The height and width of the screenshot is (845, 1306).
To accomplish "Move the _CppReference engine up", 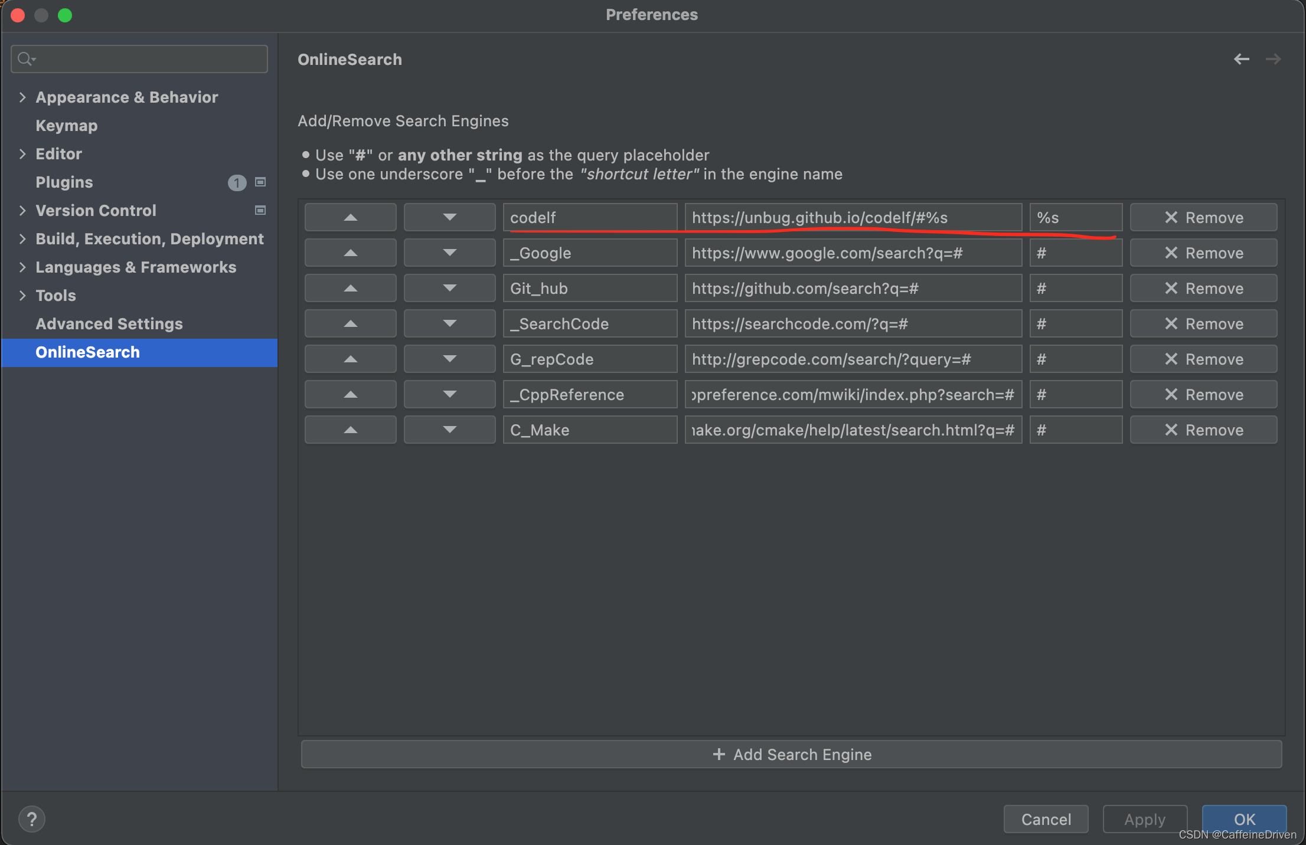I will coord(350,394).
